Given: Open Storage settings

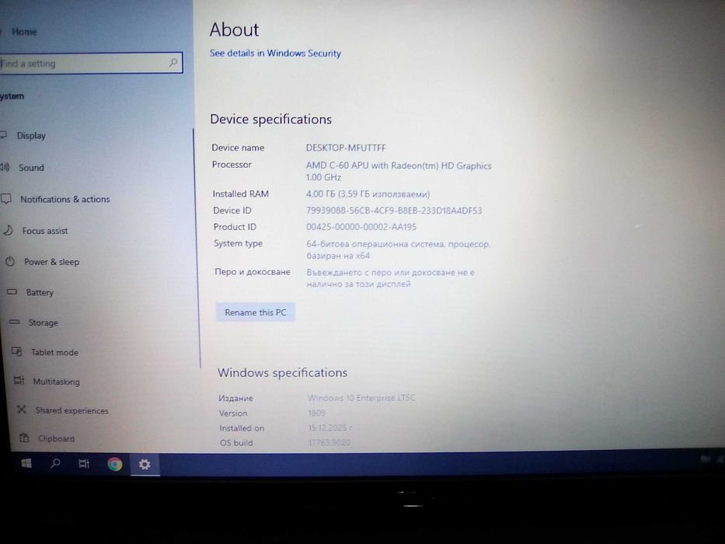Looking at the screenshot, I should [44, 323].
